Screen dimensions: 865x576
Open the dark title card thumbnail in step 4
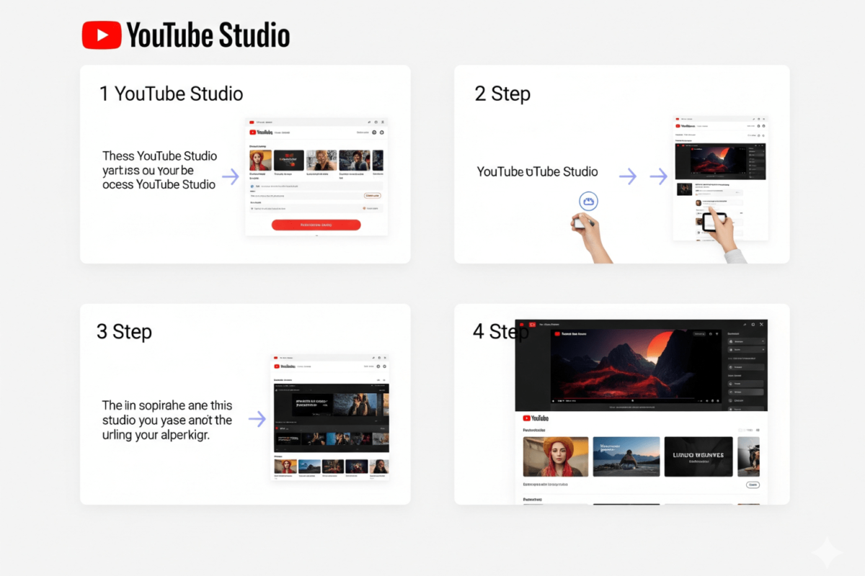point(698,456)
